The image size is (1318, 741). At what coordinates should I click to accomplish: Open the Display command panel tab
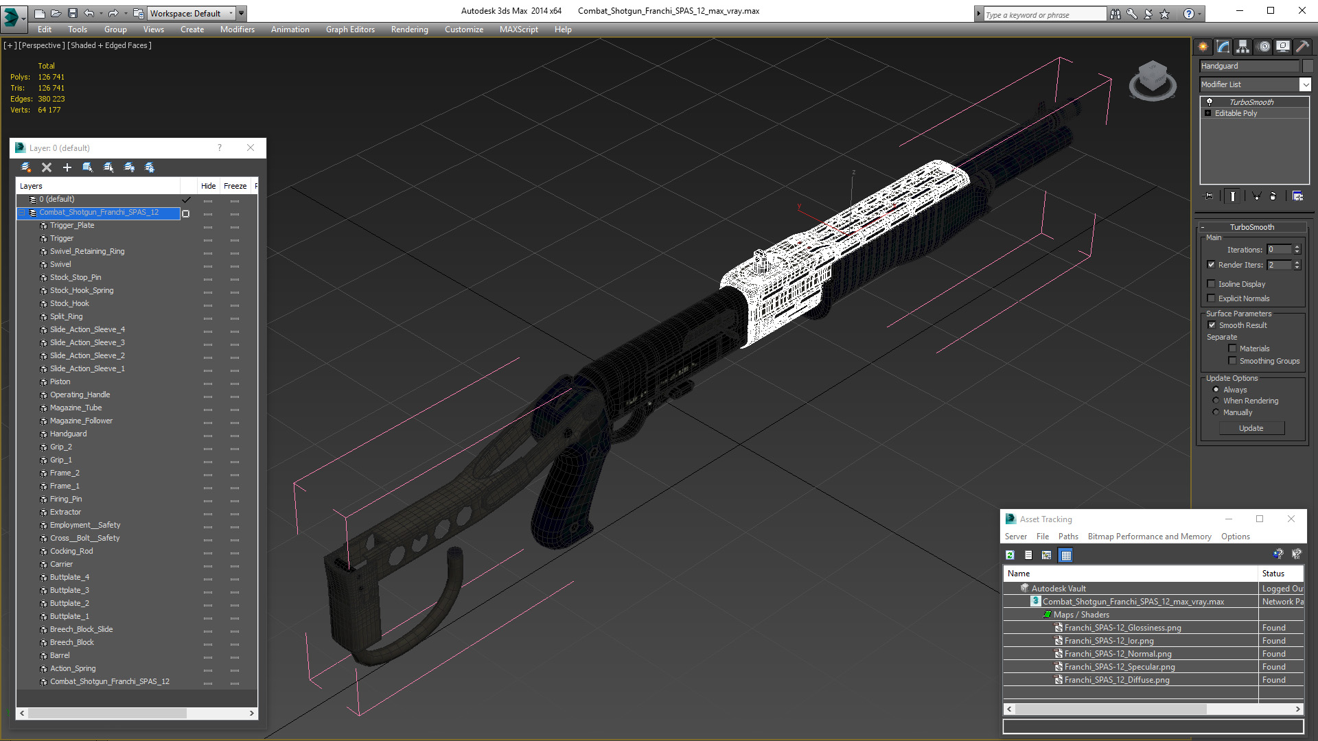(x=1283, y=47)
